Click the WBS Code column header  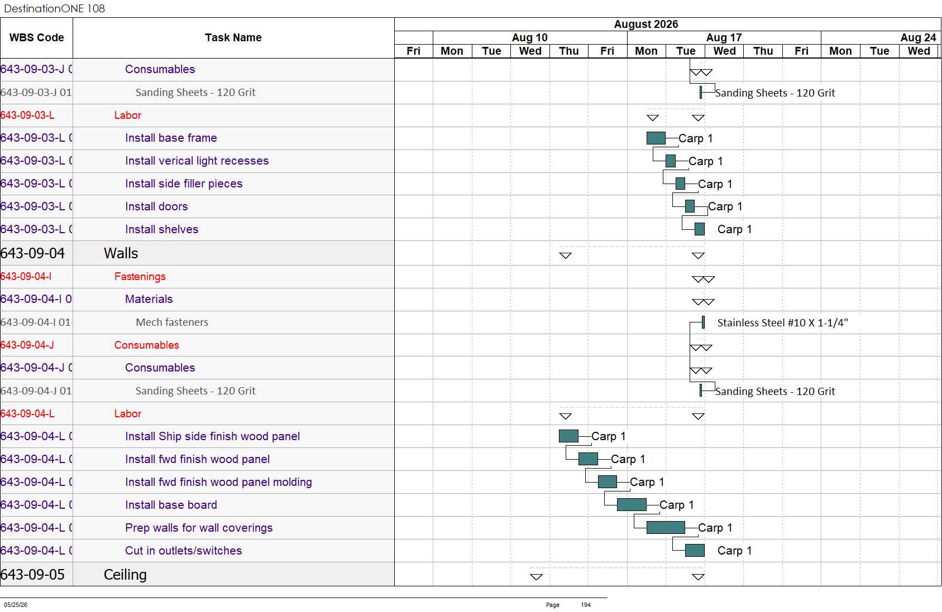pyautogui.click(x=36, y=38)
